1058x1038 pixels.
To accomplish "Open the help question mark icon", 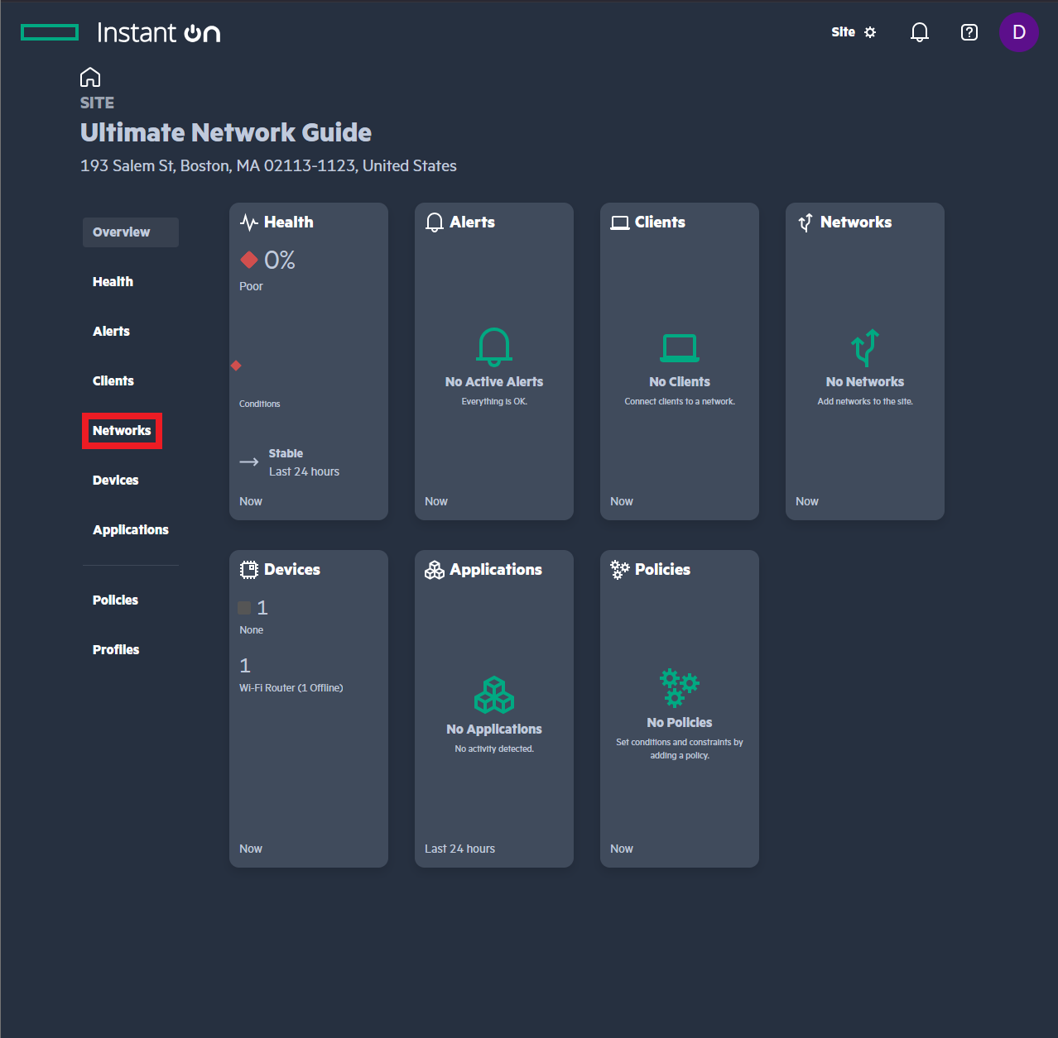I will 969,32.
